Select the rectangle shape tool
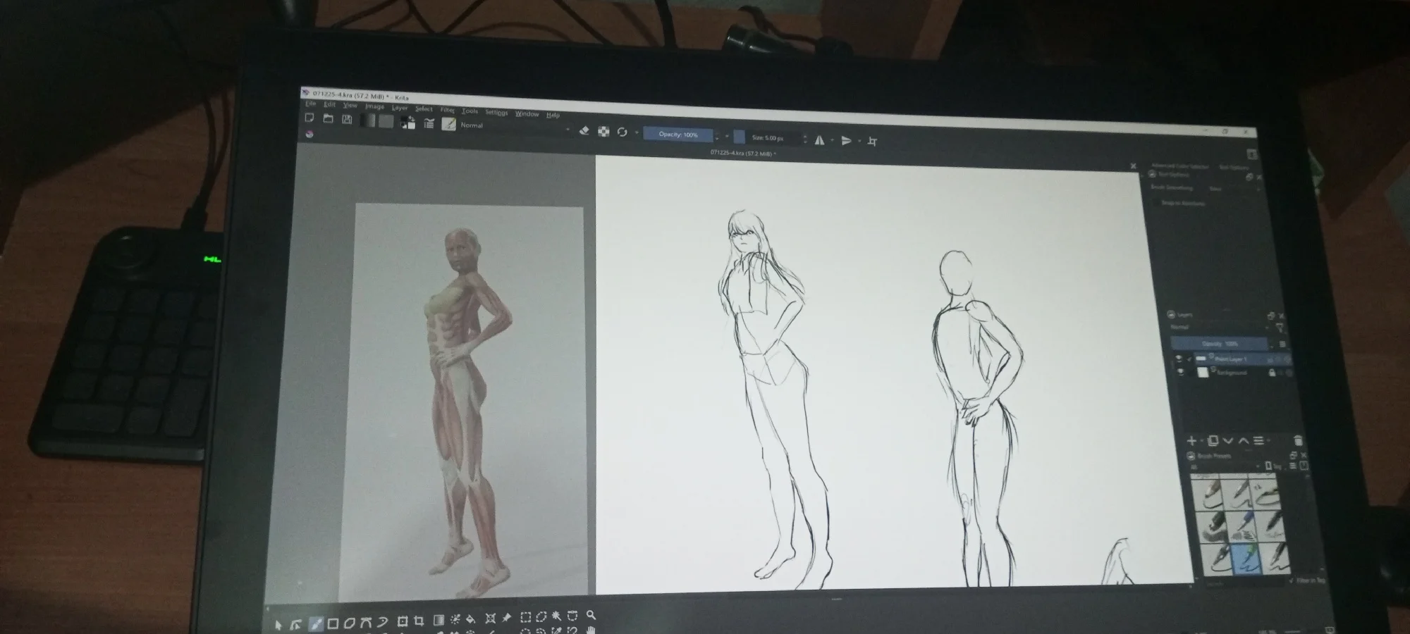The height and width of the screenshot is (634, 1410). [x=333, y=623]
